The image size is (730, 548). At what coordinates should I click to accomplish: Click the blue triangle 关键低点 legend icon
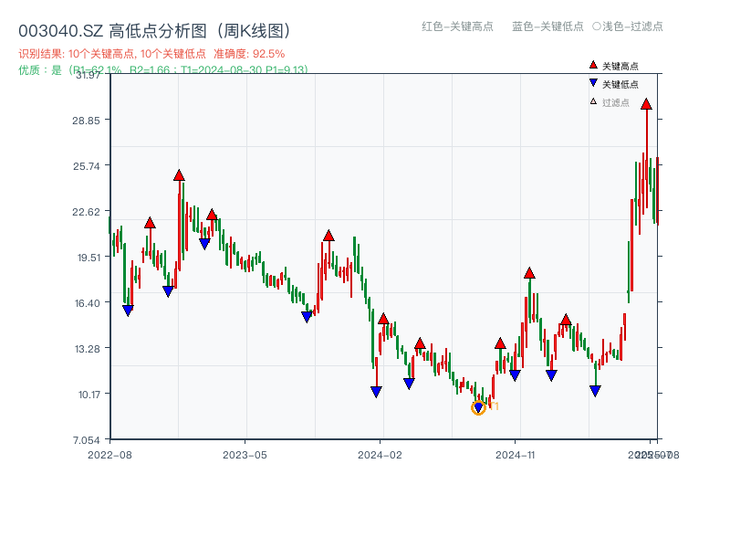592,82
